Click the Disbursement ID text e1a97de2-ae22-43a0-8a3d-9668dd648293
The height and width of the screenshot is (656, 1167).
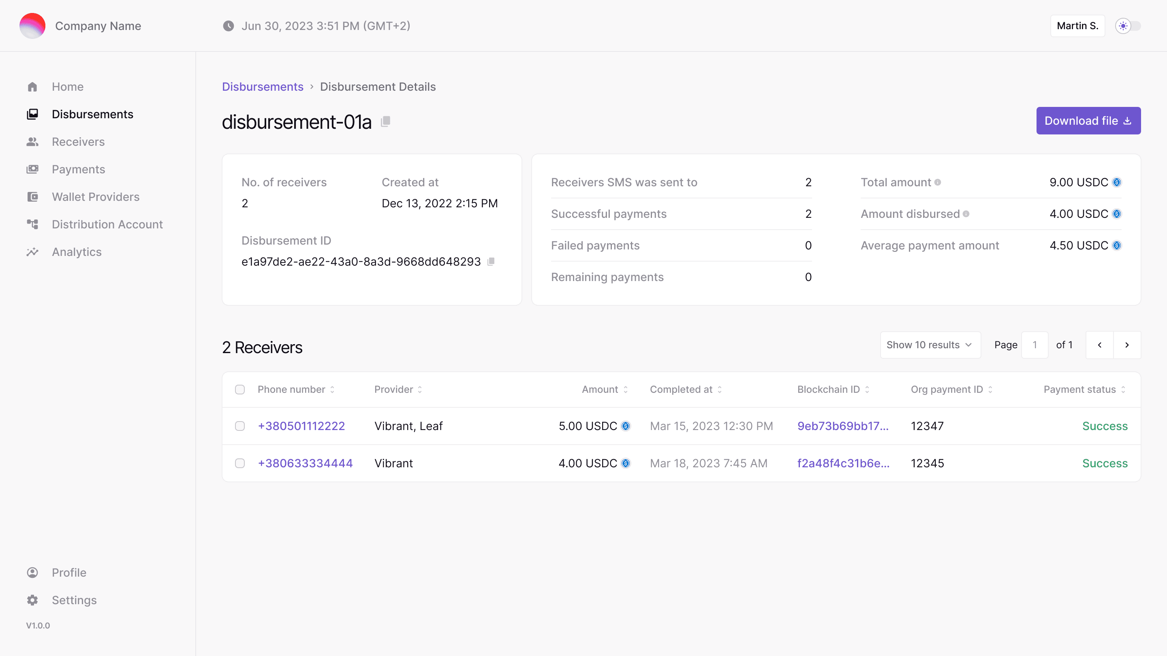361,262
